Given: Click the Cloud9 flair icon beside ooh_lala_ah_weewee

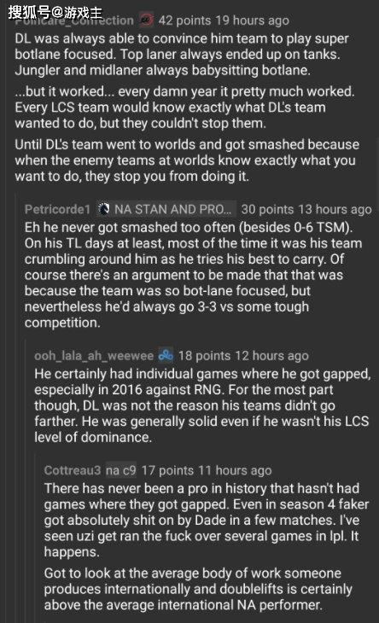Looking at the screenshot, I should coord(166,355).
